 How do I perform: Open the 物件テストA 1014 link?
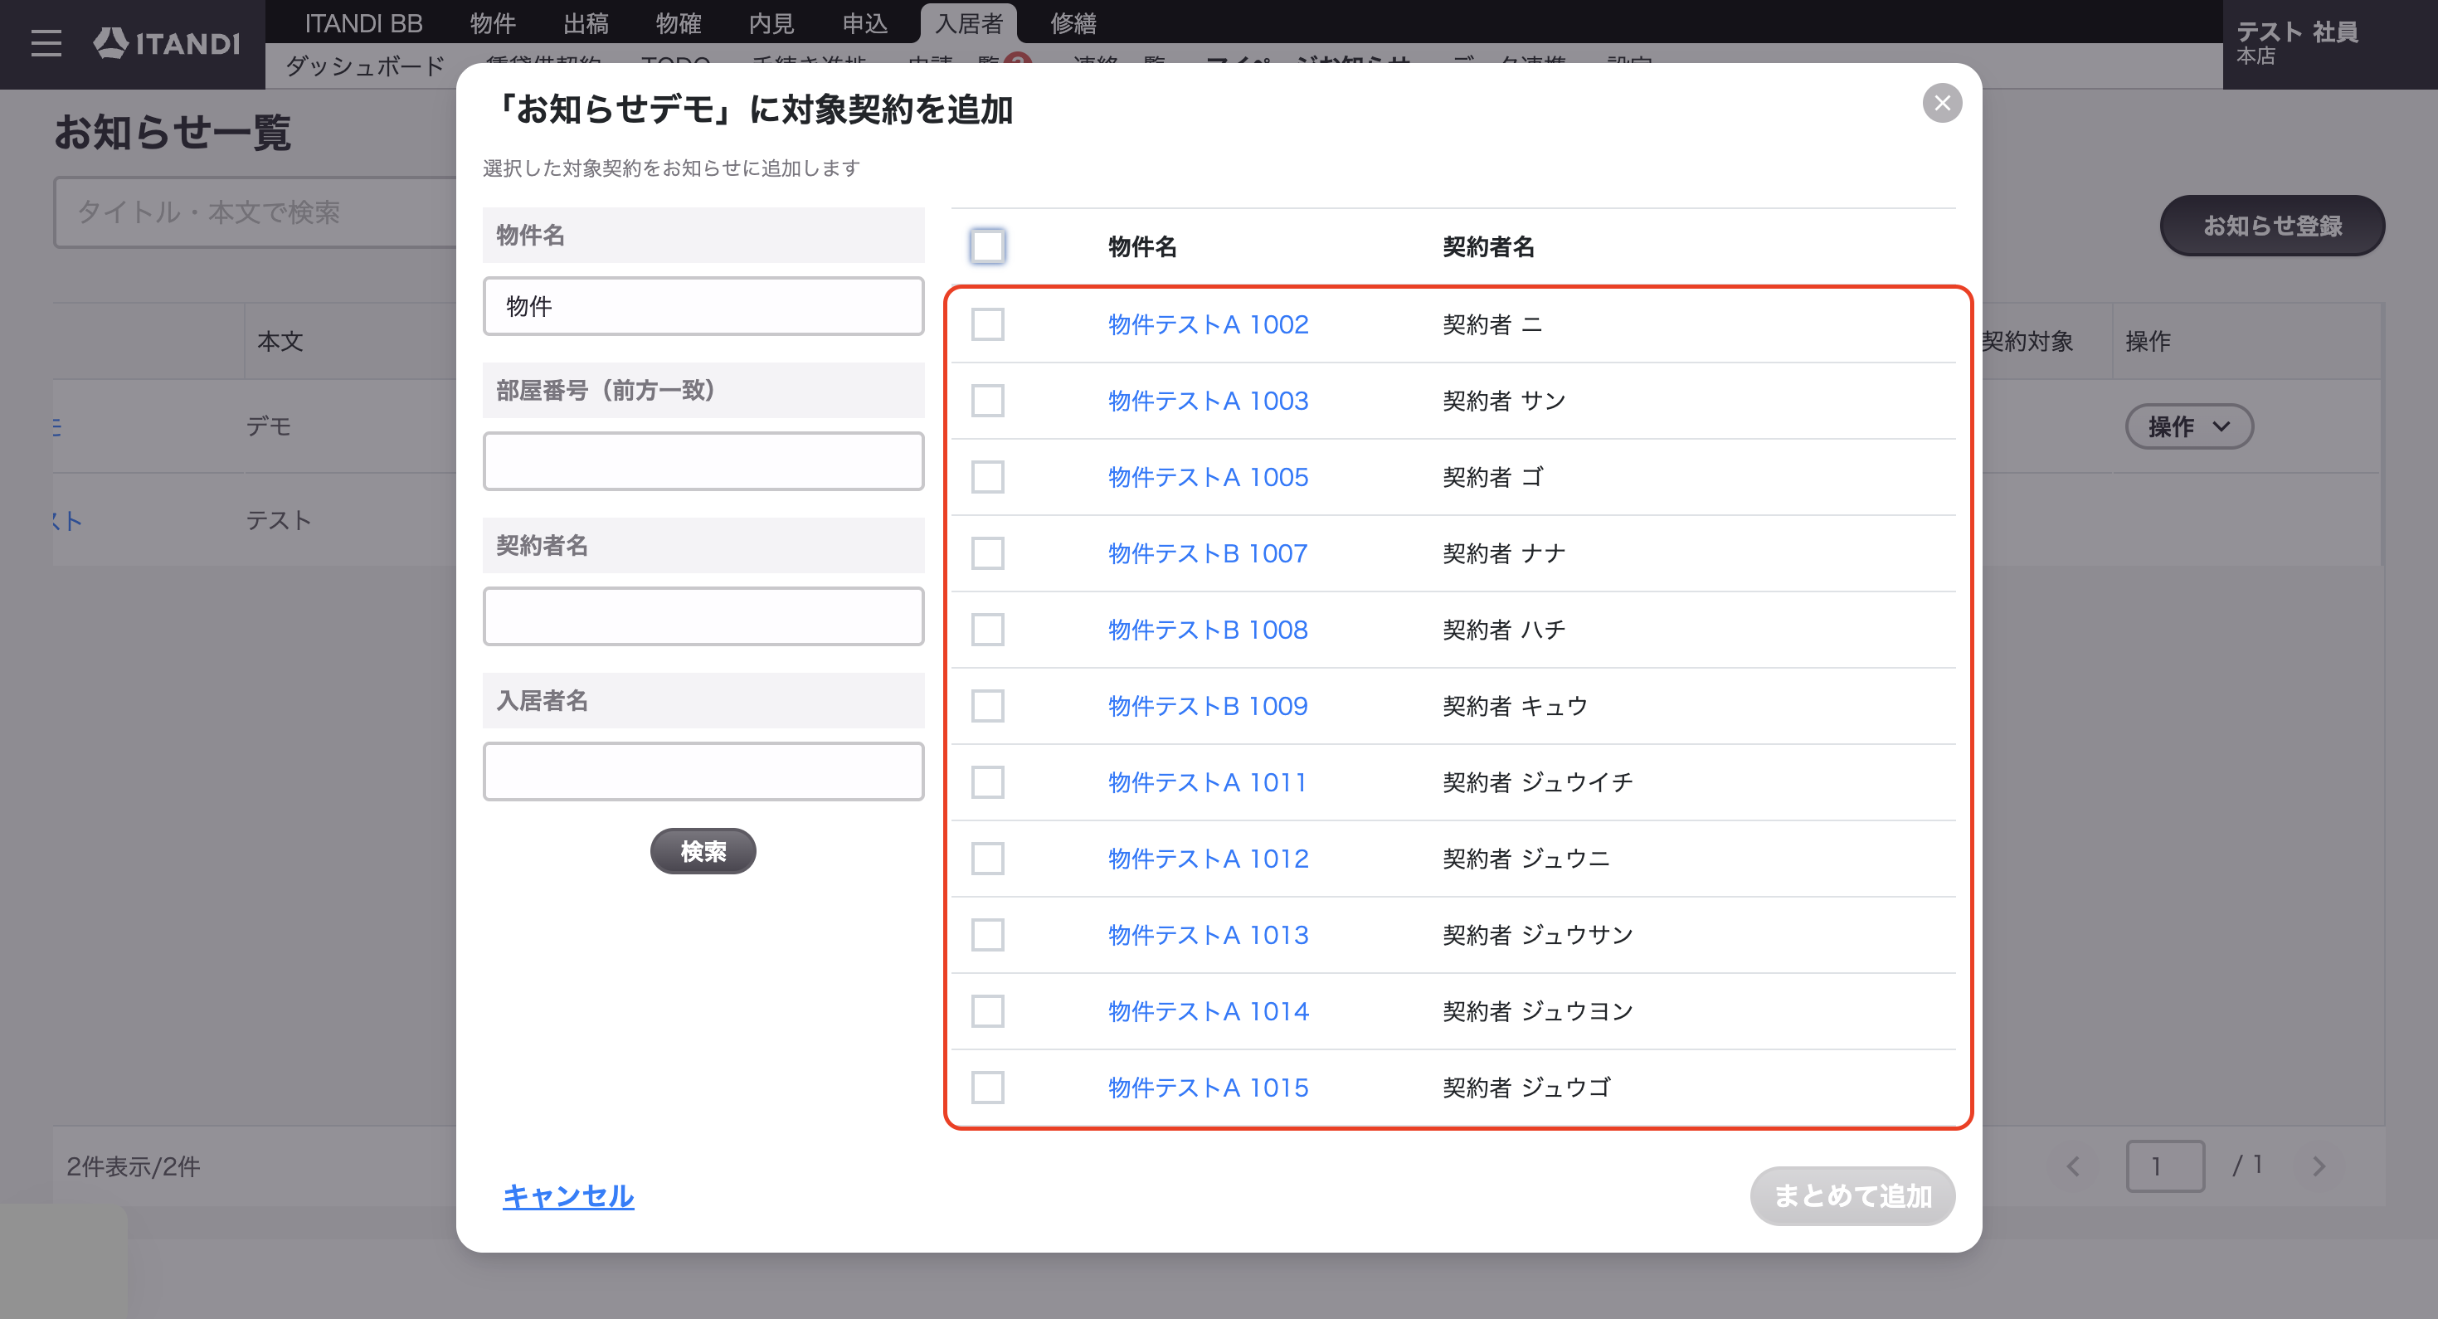coord(1209,1011)
